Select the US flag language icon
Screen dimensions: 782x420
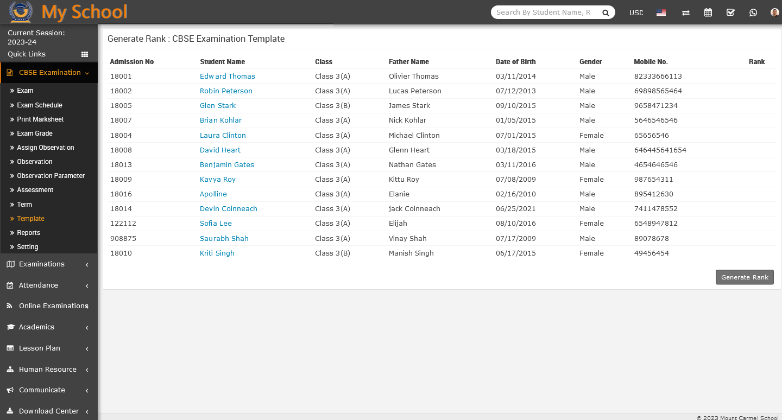pyautogui.click(x=661, y=12)
